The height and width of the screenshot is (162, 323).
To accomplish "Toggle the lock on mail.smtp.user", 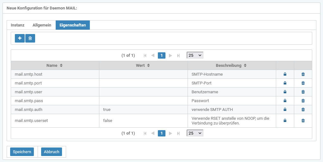I will tap(285, 92).
